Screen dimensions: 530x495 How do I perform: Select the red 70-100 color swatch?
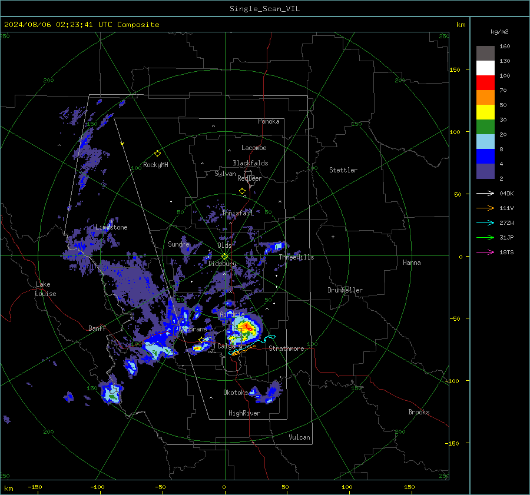click(485, 83)
